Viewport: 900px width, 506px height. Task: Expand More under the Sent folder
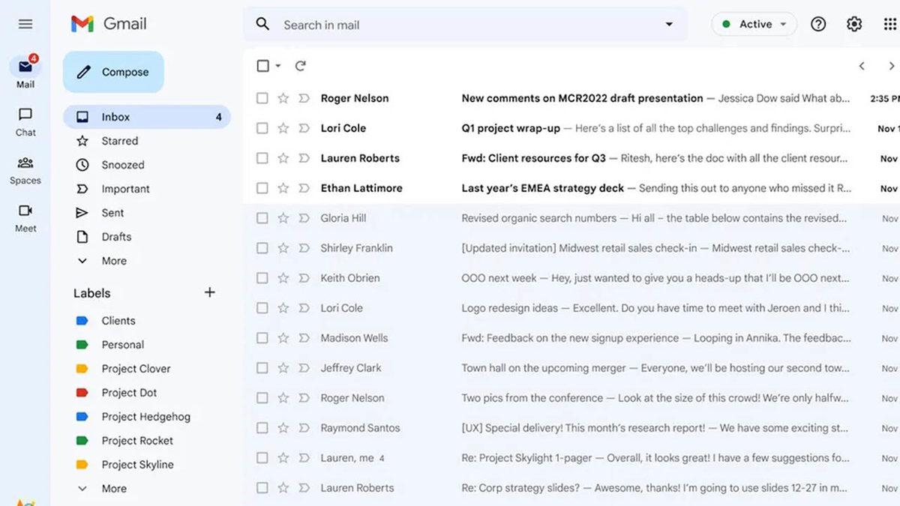(x=113, y=260)
